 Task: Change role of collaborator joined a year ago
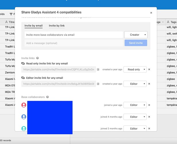pyautogui.click(x=135, y=105)
